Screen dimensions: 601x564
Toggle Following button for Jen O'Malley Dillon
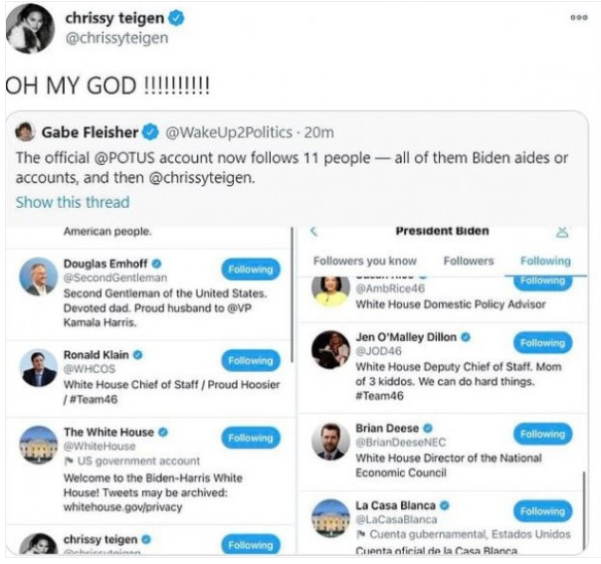(x=542, y=343)
